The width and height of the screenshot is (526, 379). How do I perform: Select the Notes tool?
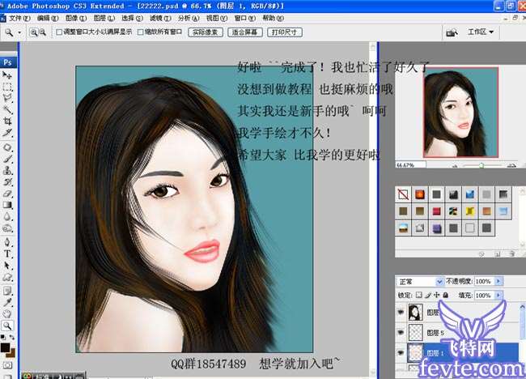7,291
